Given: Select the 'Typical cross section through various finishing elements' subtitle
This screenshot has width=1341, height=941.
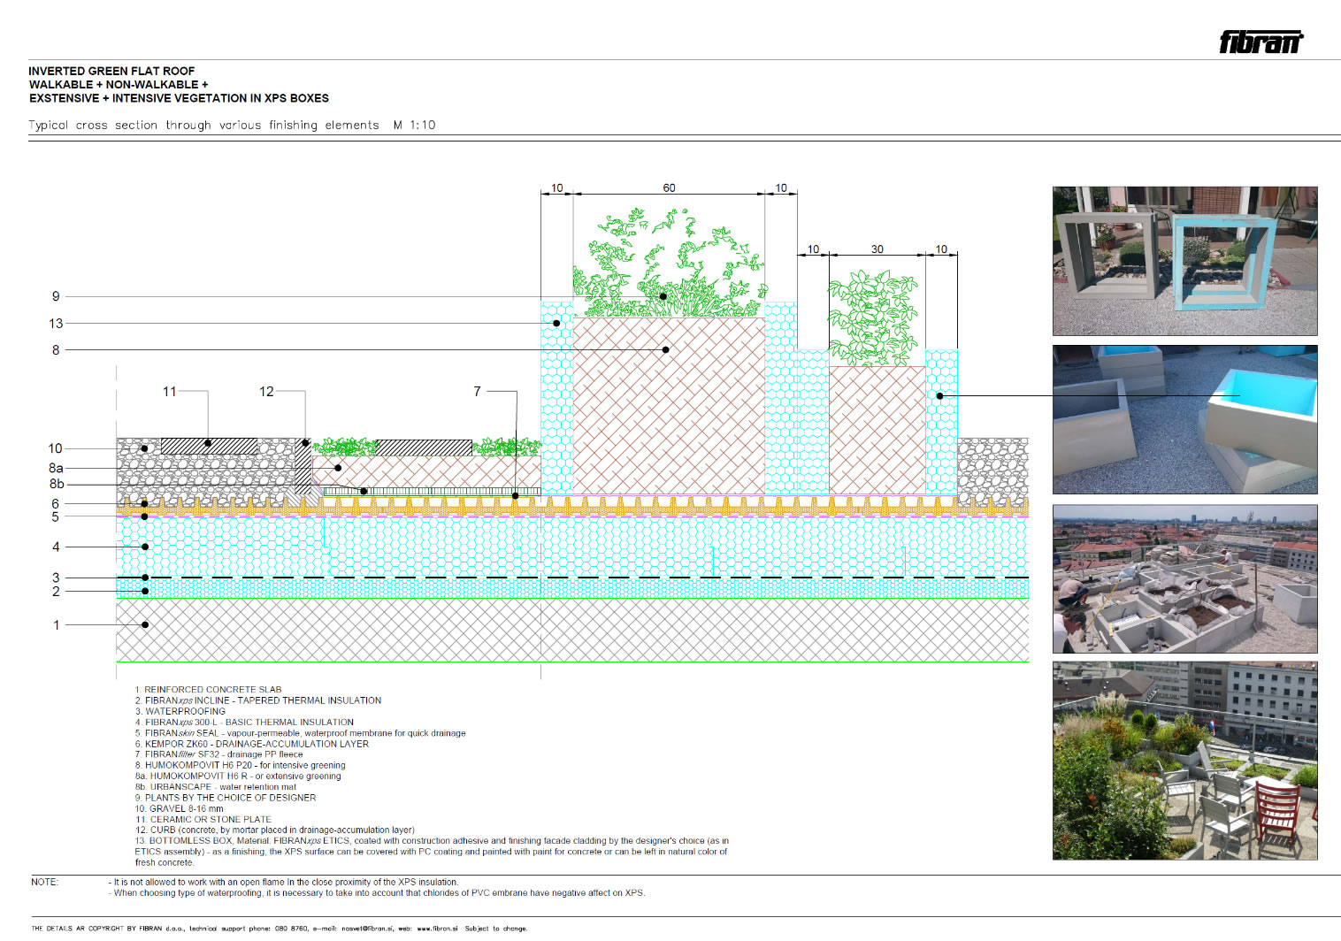Looking at the screenshot, I should point(232,125).
